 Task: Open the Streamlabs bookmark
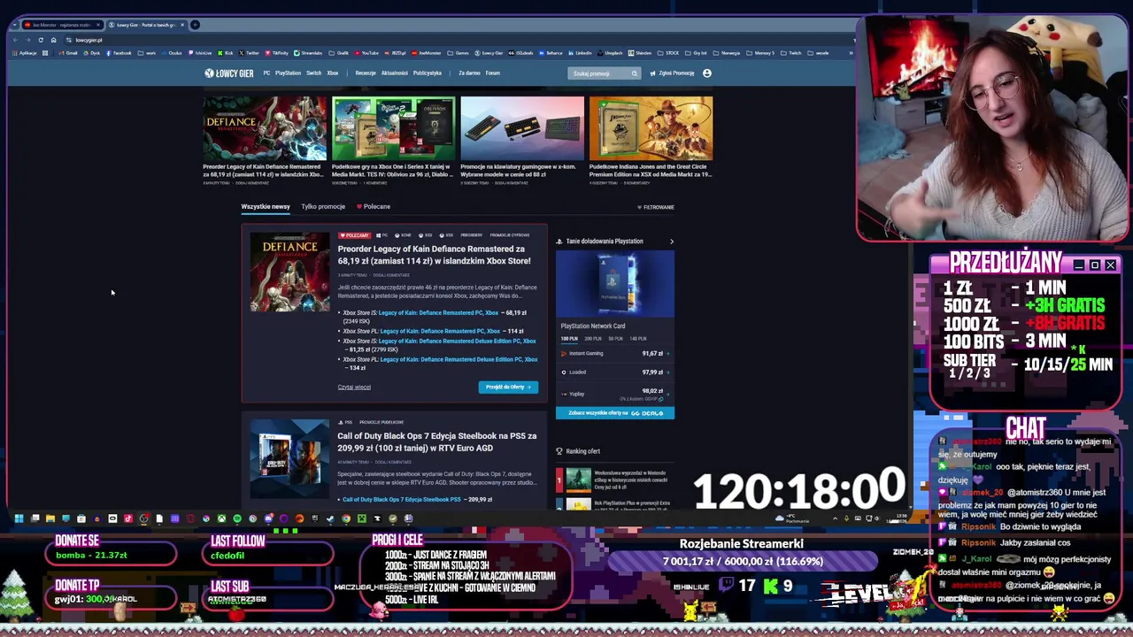(x=307, y=53)
